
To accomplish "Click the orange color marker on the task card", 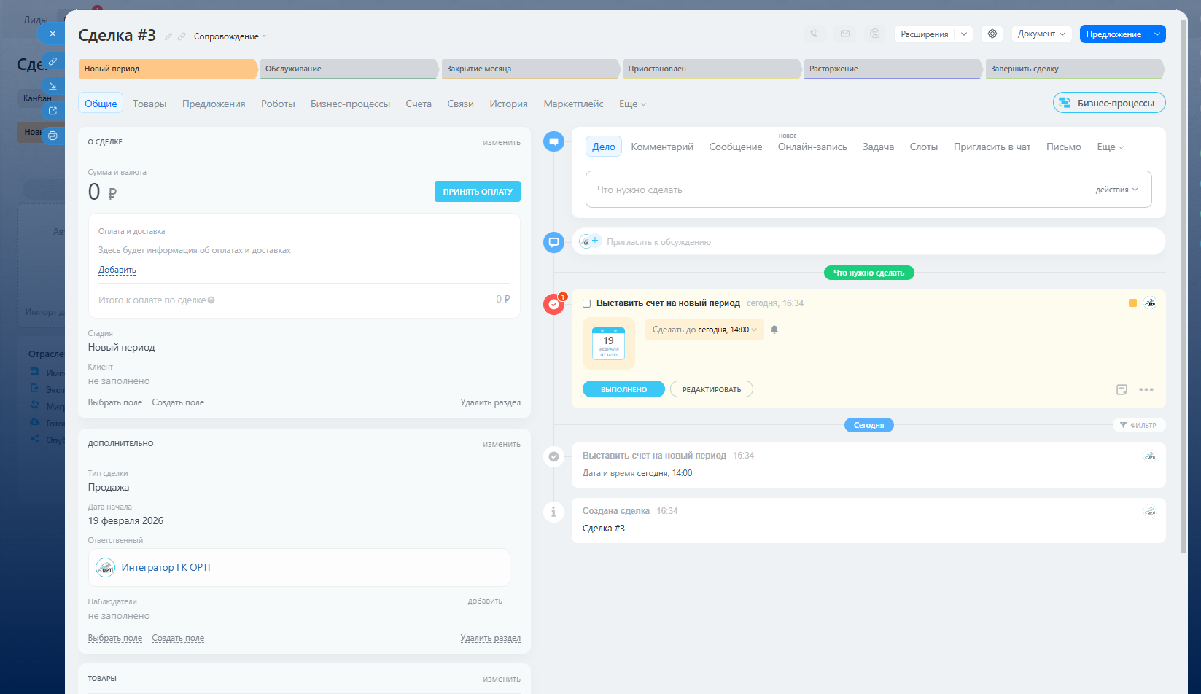I will [x=1132, y=303].
